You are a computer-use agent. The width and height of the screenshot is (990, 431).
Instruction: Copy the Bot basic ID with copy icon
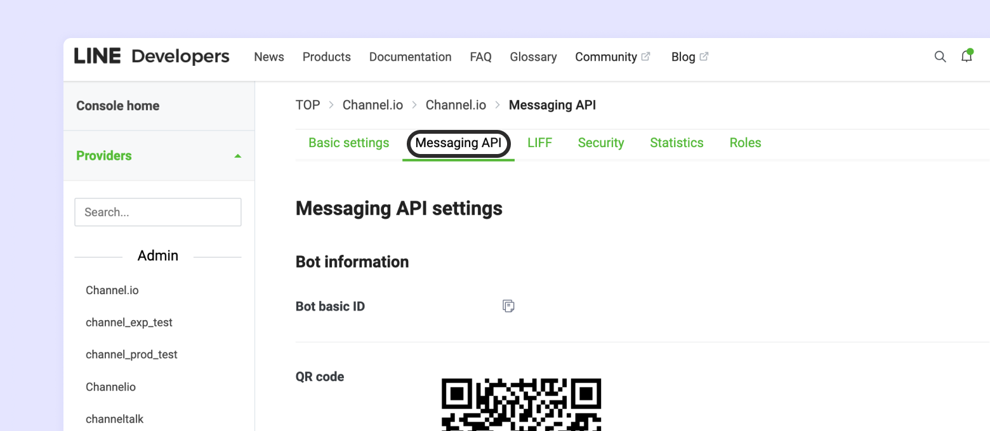tap(508, 306)
